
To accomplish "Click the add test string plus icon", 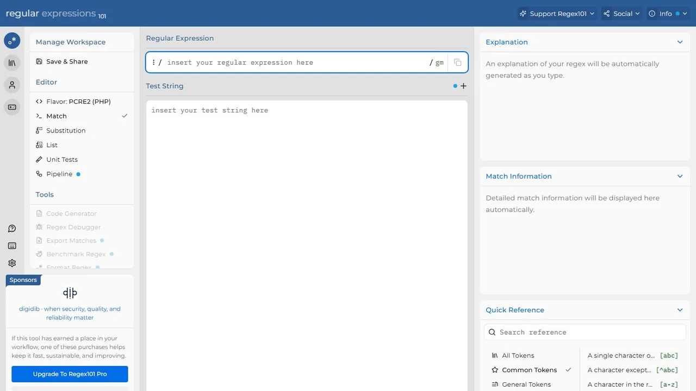I will (x=463, y=86).
